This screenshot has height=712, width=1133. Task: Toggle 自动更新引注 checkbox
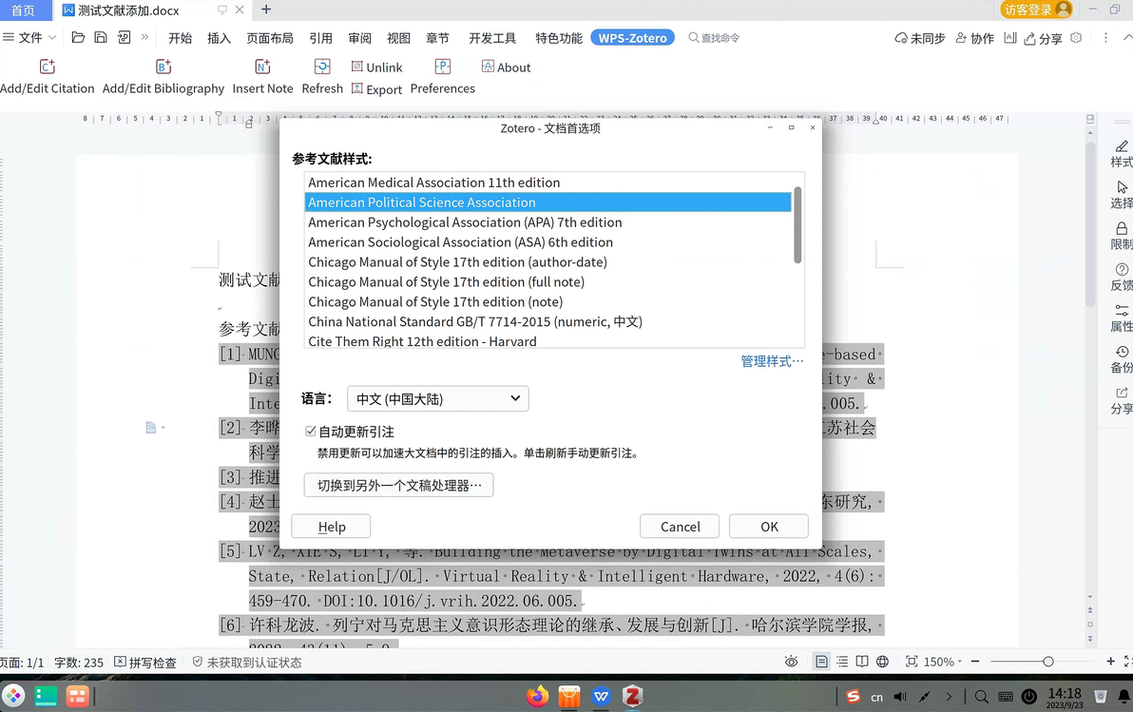click(x=311, y=432)
